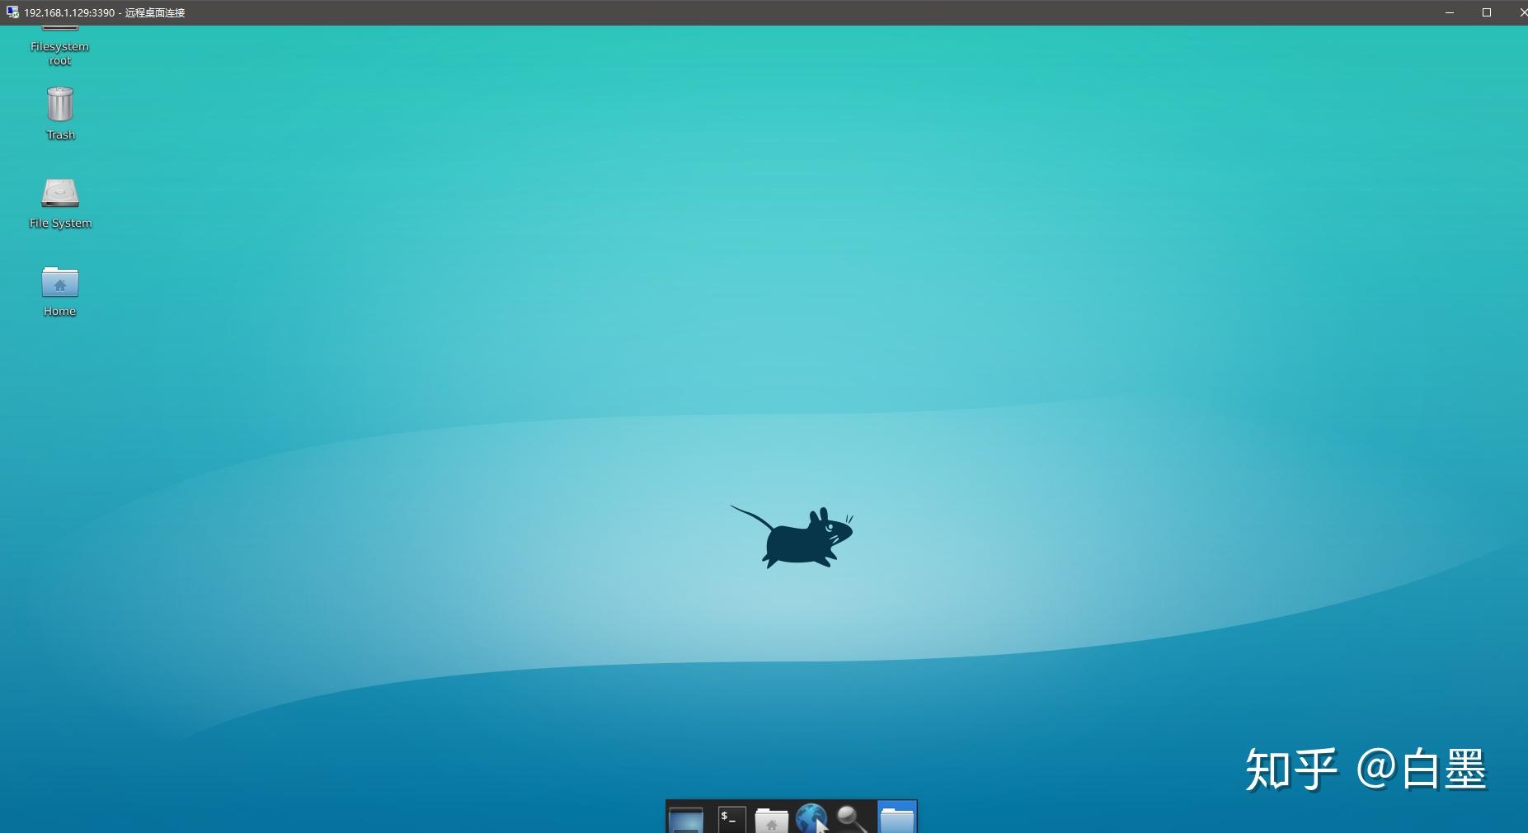Select the Filesystem root desktop label
1528x833 pixels.
tap(59, 54)
